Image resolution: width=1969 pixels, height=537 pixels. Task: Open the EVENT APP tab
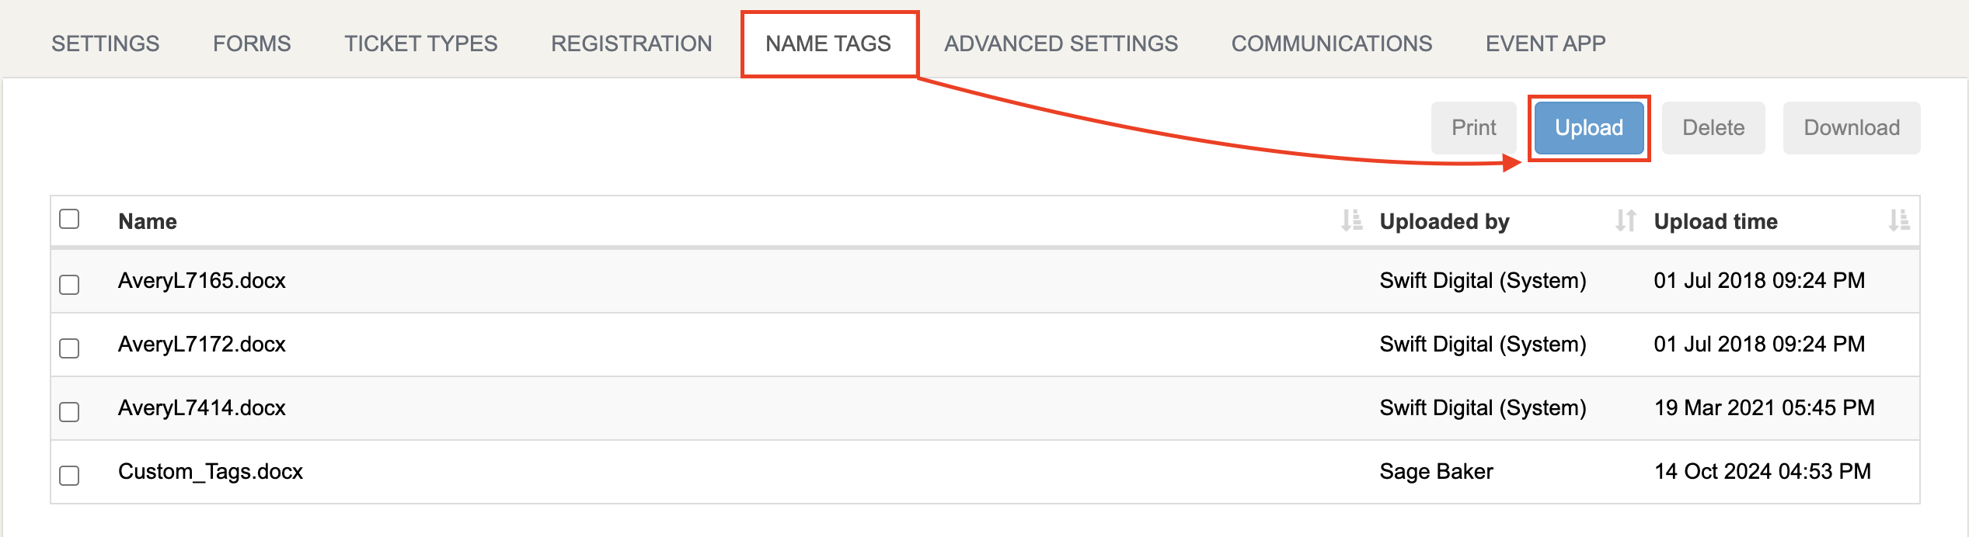point(1546,43)
